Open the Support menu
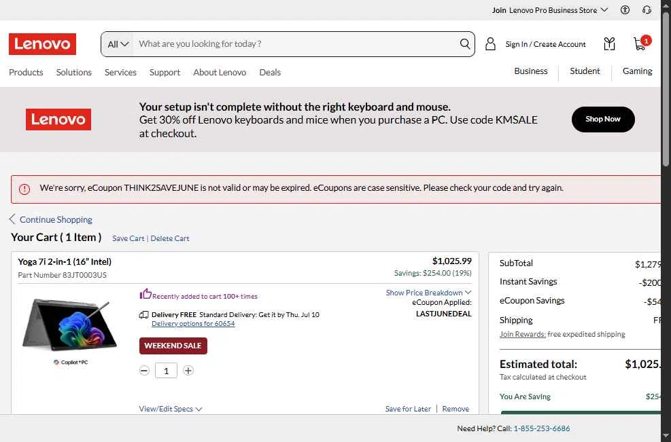 [x=165, y=72]
